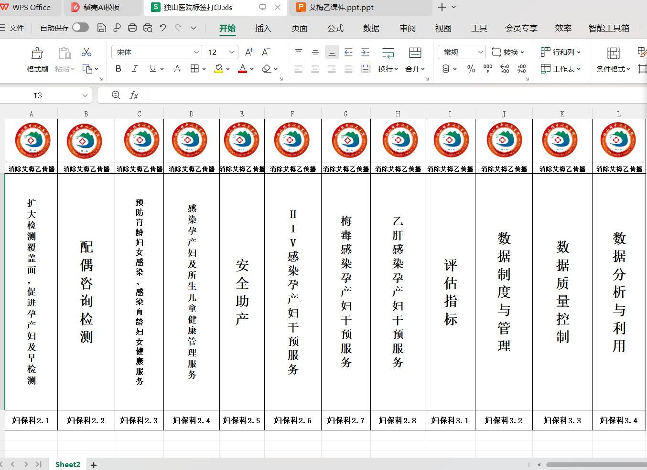The width and height of the screenshot is (647, 470).
Task: Apply thousands separator format
Action: [488, 69]
